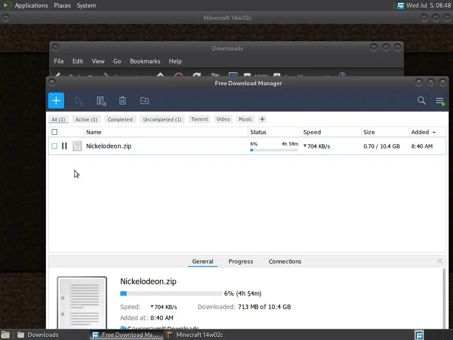Select the Nickelodeon.zip file name in the list
The width and height of the screenshot is (453, 340).
(x=109, y=146)
